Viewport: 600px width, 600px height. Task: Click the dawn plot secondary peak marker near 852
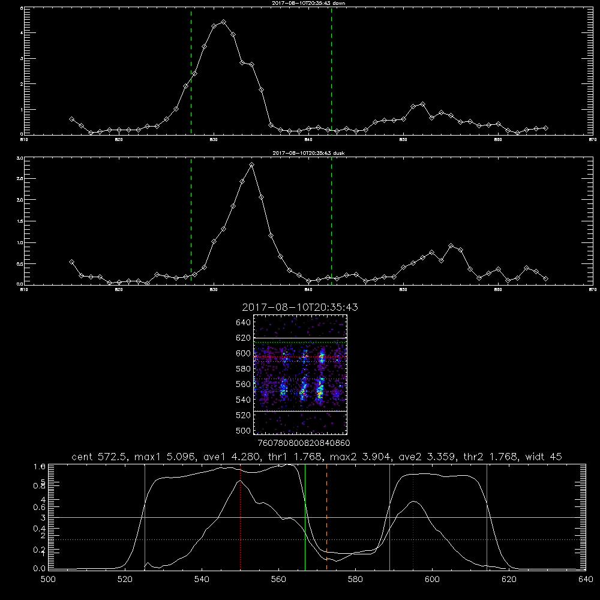tap(422, 104)
